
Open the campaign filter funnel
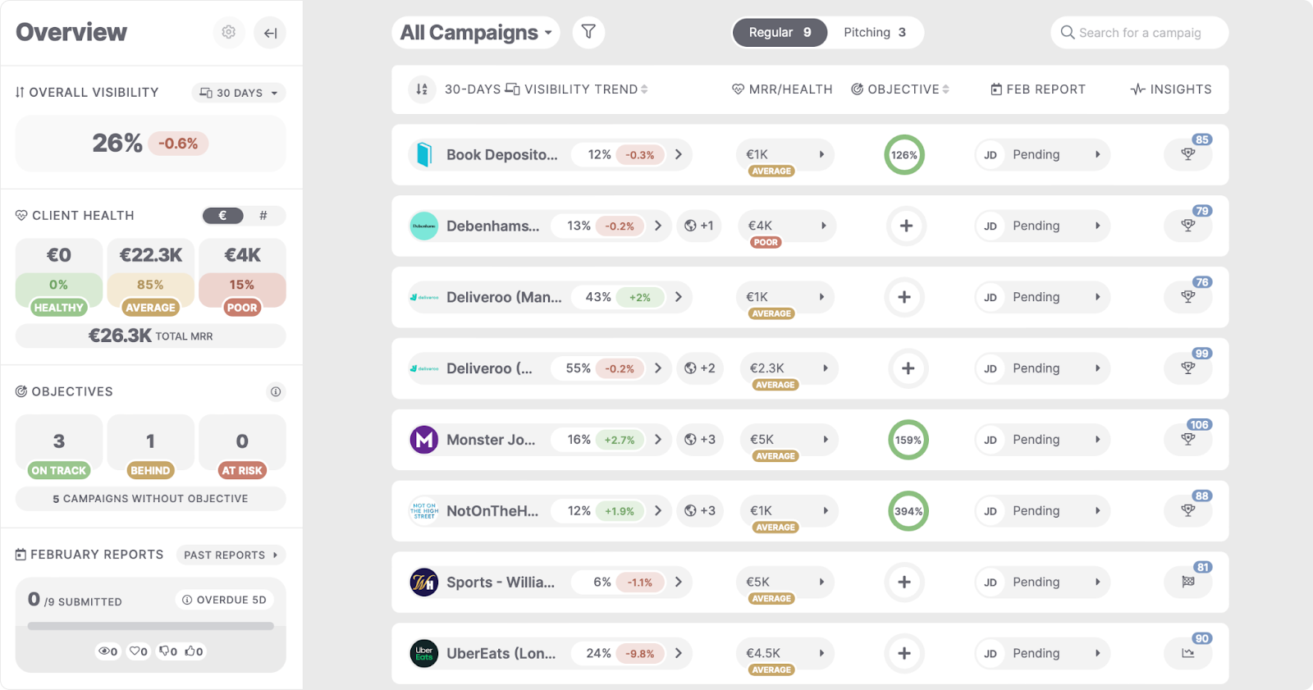click(x=588, y=32)
